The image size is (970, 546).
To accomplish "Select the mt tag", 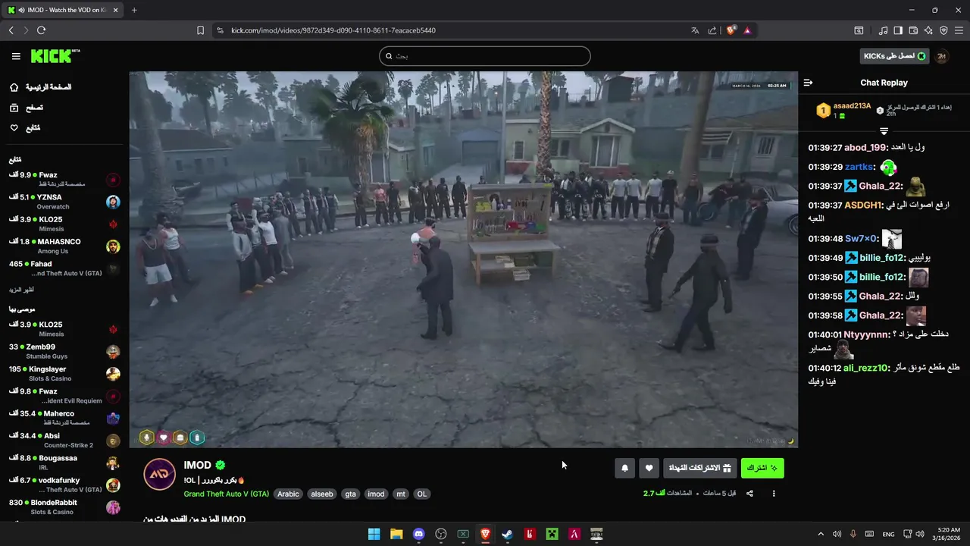I will 401,494.
